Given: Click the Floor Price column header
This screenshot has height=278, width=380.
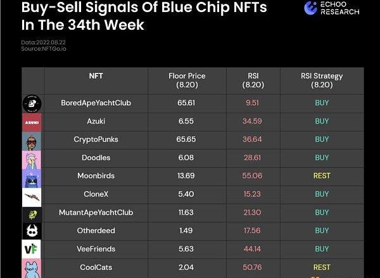Looking at the screenshot, I should 188,80.
